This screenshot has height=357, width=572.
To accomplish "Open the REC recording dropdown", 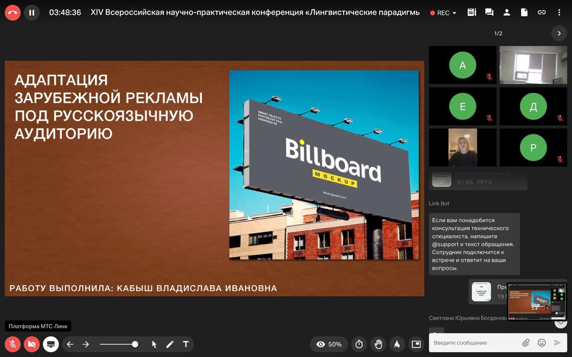I will [443, 13].
